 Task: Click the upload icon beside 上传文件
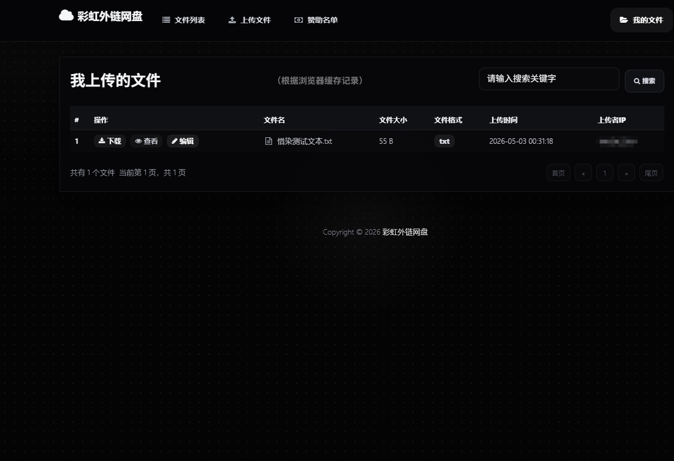[232, 20]
